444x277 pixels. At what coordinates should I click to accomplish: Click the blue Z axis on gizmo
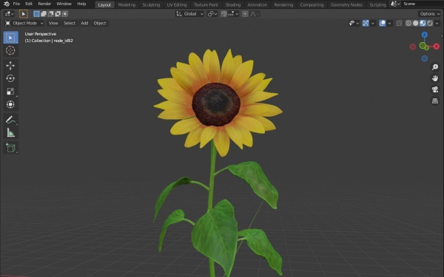click(x=425, y=35)
